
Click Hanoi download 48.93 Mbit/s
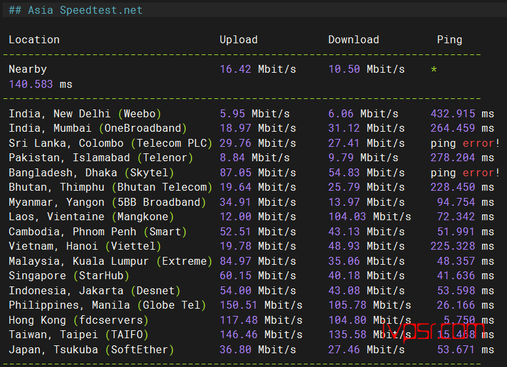click(367, 246)
